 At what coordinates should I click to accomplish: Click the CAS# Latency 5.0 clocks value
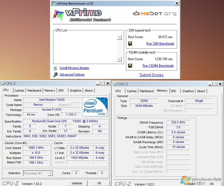tap(178, 132)
